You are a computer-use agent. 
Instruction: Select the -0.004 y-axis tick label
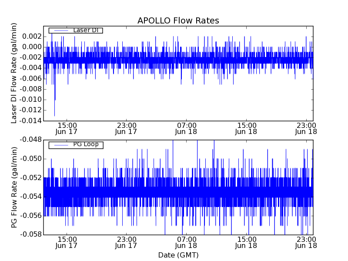[x=31, y=68]
